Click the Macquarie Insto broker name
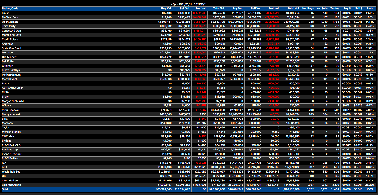 [11, 114]
